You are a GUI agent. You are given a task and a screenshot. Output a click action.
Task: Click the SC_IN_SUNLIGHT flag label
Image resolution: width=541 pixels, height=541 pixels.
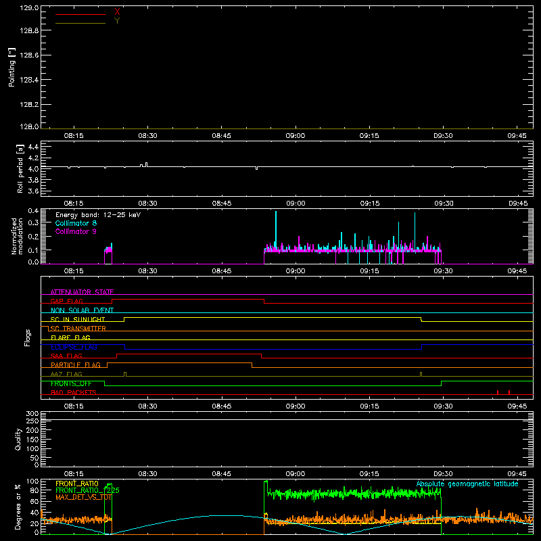(78, 319)
